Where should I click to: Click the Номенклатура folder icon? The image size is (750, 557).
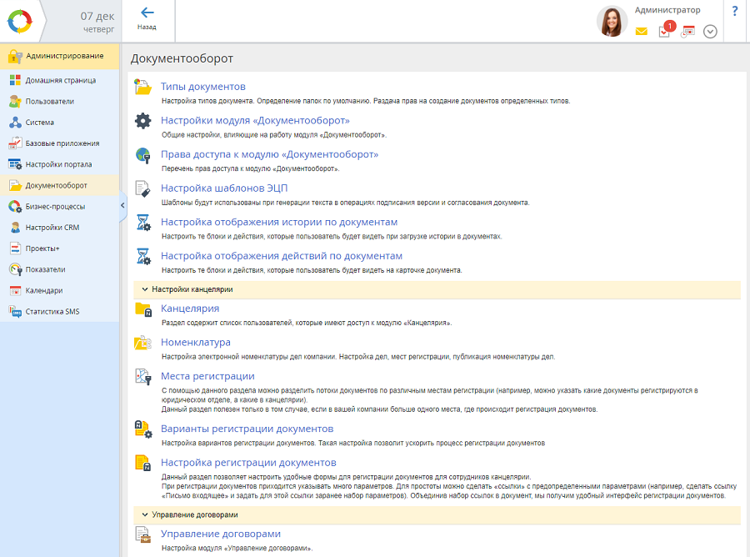click(143, 343)
